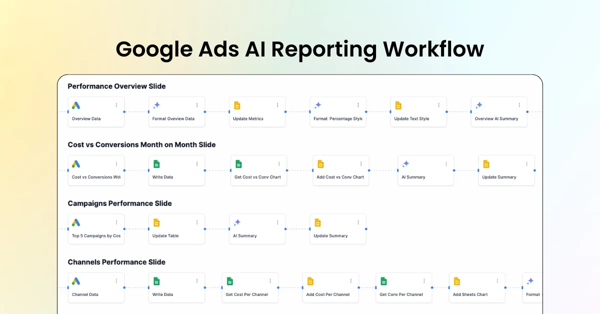Screen dimensions: 600x314
Task: Select the Campaigns Performance Slide heading
Action: point(119,203)
